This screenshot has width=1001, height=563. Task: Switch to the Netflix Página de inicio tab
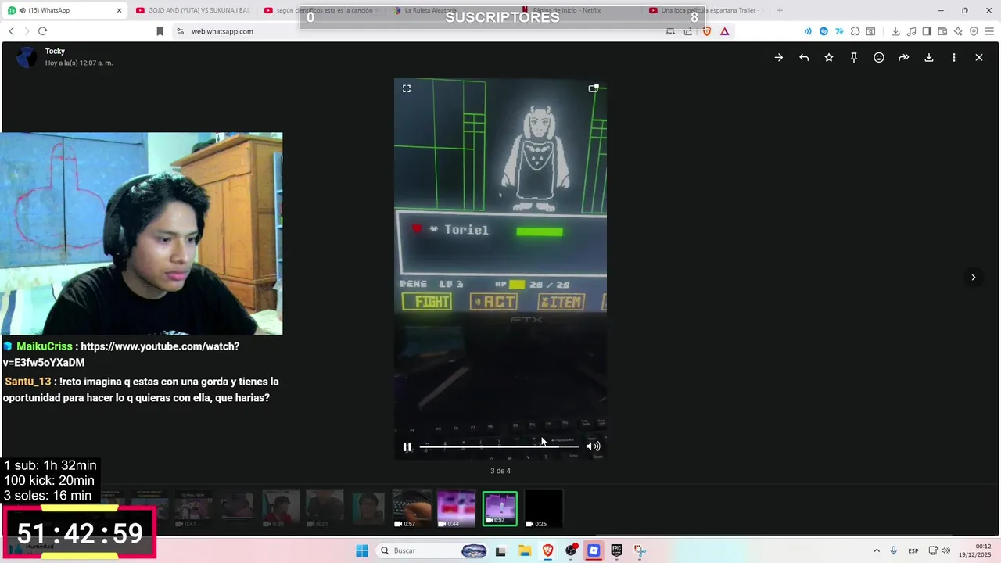567,10
